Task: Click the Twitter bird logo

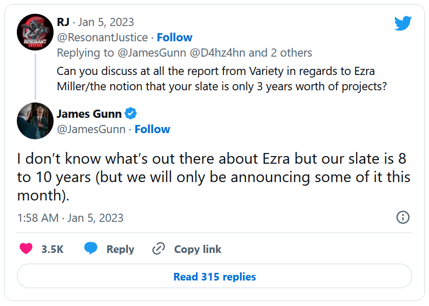Action: (403, 23)
